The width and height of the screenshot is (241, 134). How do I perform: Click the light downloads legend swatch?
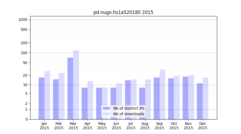[x=106, y=114]
